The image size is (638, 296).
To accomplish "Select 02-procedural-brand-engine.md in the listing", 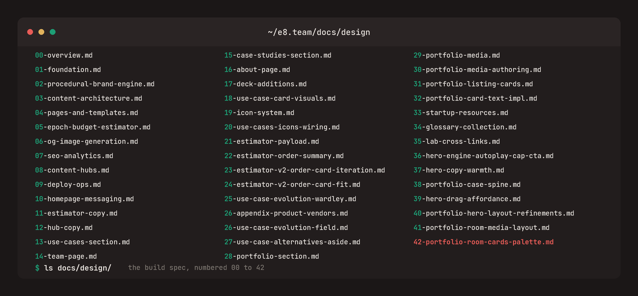I will (x=95, y=84).
